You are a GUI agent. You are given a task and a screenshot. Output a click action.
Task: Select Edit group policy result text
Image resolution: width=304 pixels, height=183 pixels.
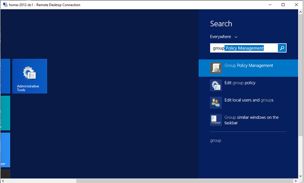pyautogui.click(x=240, y=83)
